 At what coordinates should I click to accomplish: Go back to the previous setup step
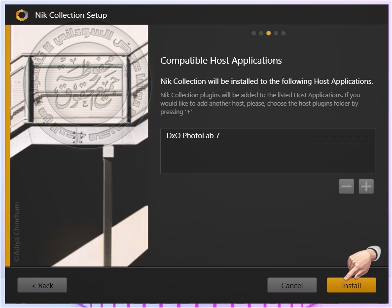pyautogui.click(x=42, y=285)
